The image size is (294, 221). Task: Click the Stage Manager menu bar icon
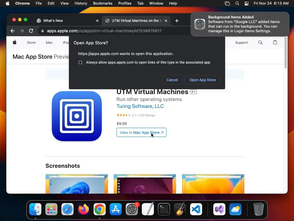227,3
